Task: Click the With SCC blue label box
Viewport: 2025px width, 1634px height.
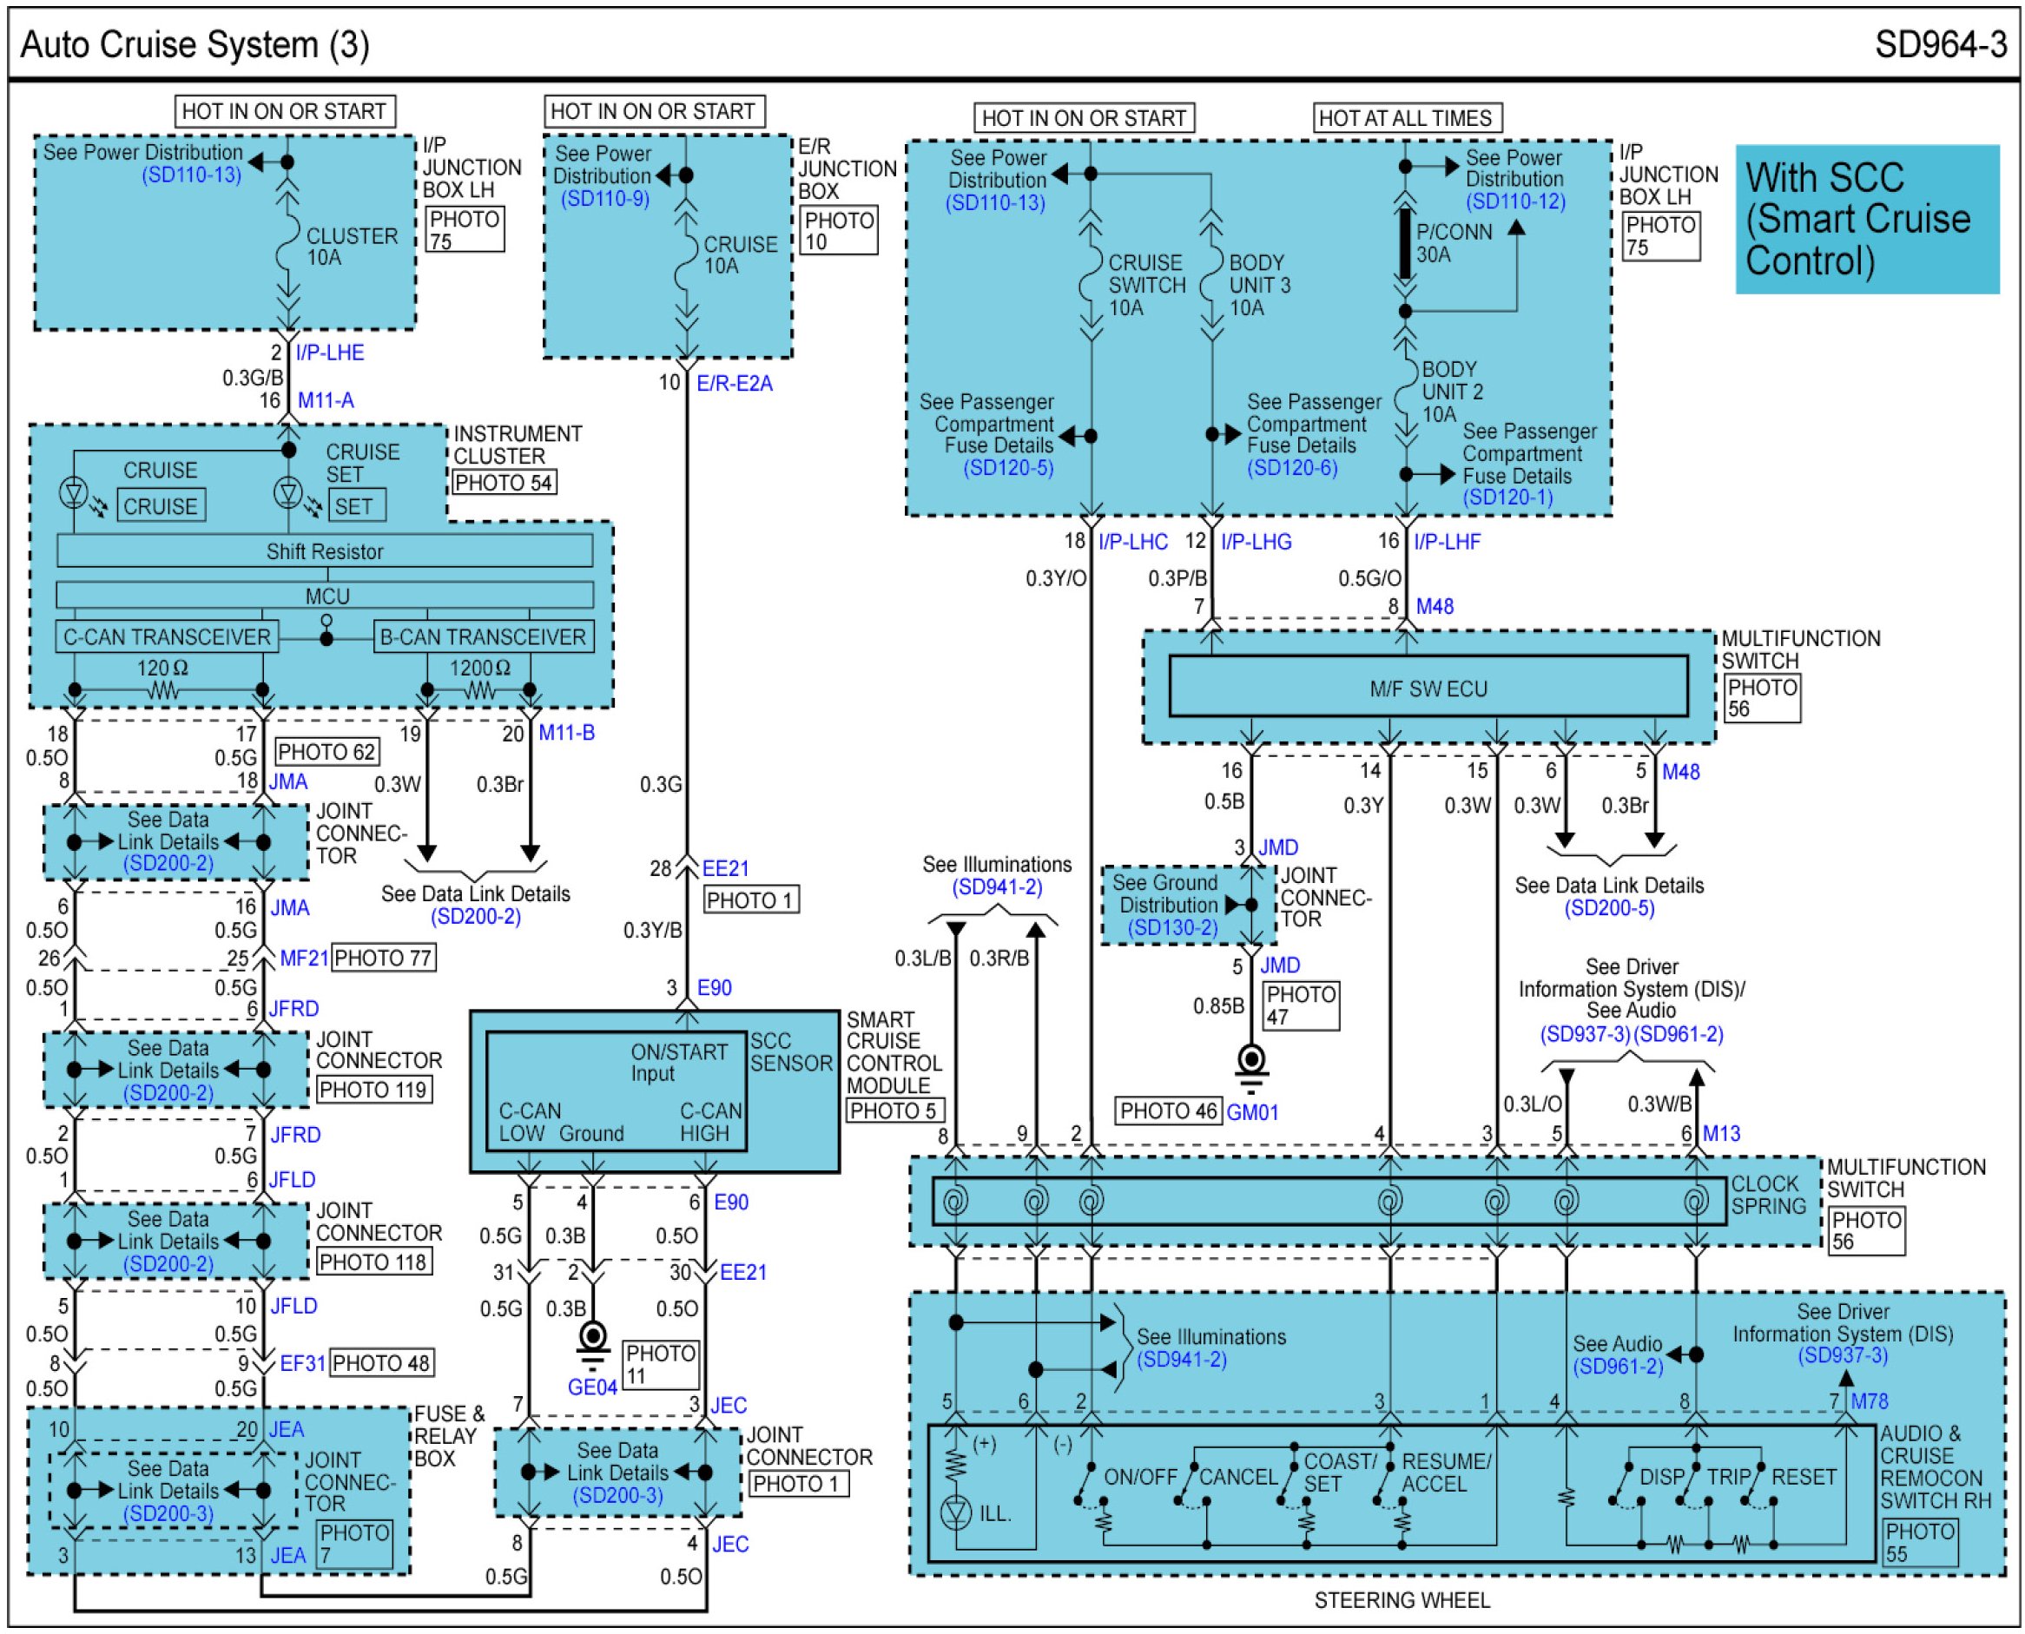Action: (x=1866, y=220)
